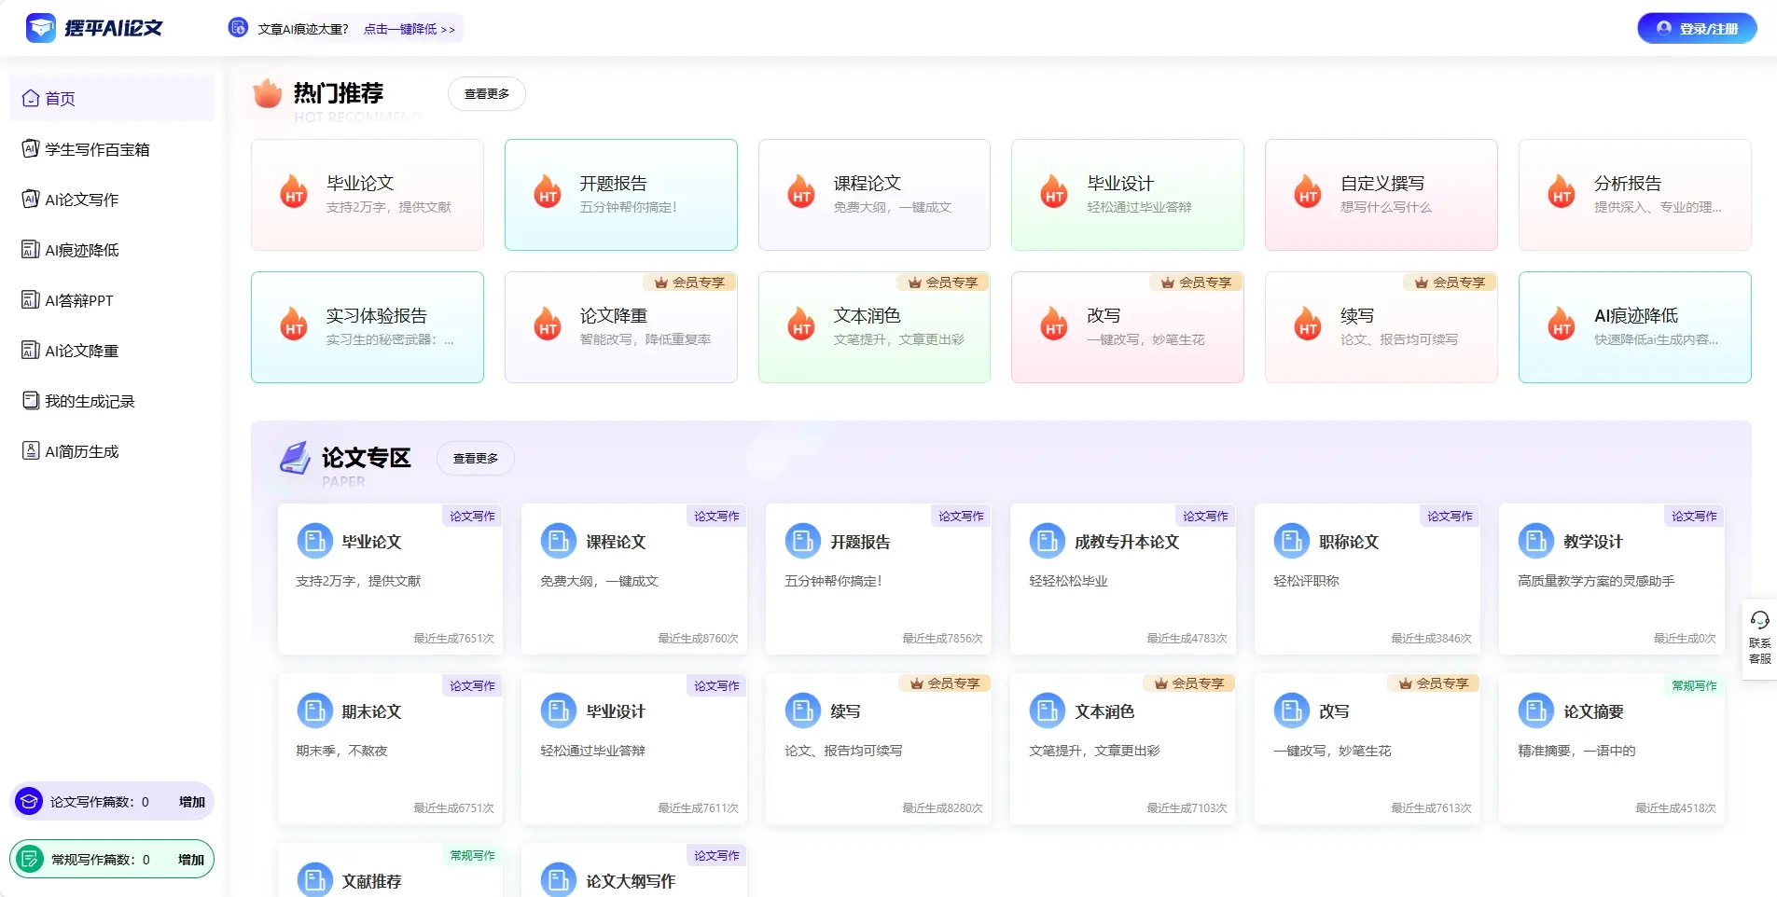This screenshot has height=897, width=1777.
Task: Switch to 学生写作百宝箱 in the navigation
Action: click(x=97, y=148)
